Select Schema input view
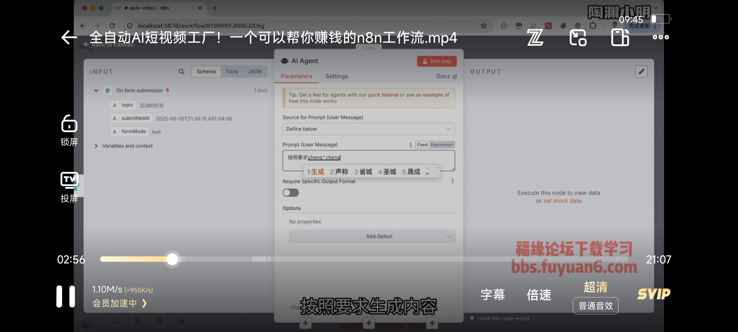 pos(206,72)
